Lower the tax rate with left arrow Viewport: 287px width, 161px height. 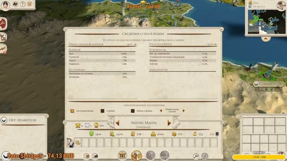(161, 110)
